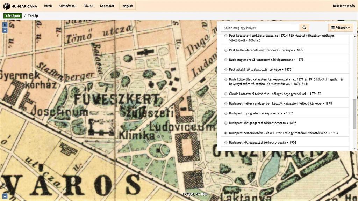The width and height of the screenshot is (358, 201).
Task: Zoom out with the minus button
Action: coord(5,30)
